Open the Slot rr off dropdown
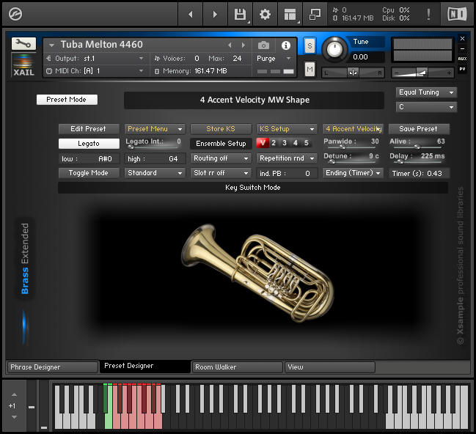The image size is (476, 434). [x=221, y=173]
